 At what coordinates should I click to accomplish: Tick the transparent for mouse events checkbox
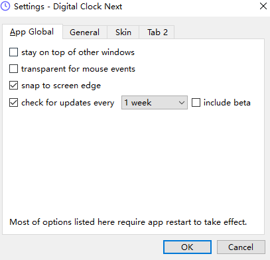13,69
